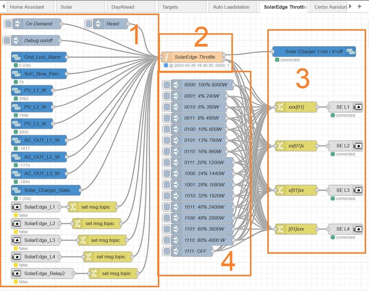Click 'connected' status under Solar Charger node

click(290, 60)
